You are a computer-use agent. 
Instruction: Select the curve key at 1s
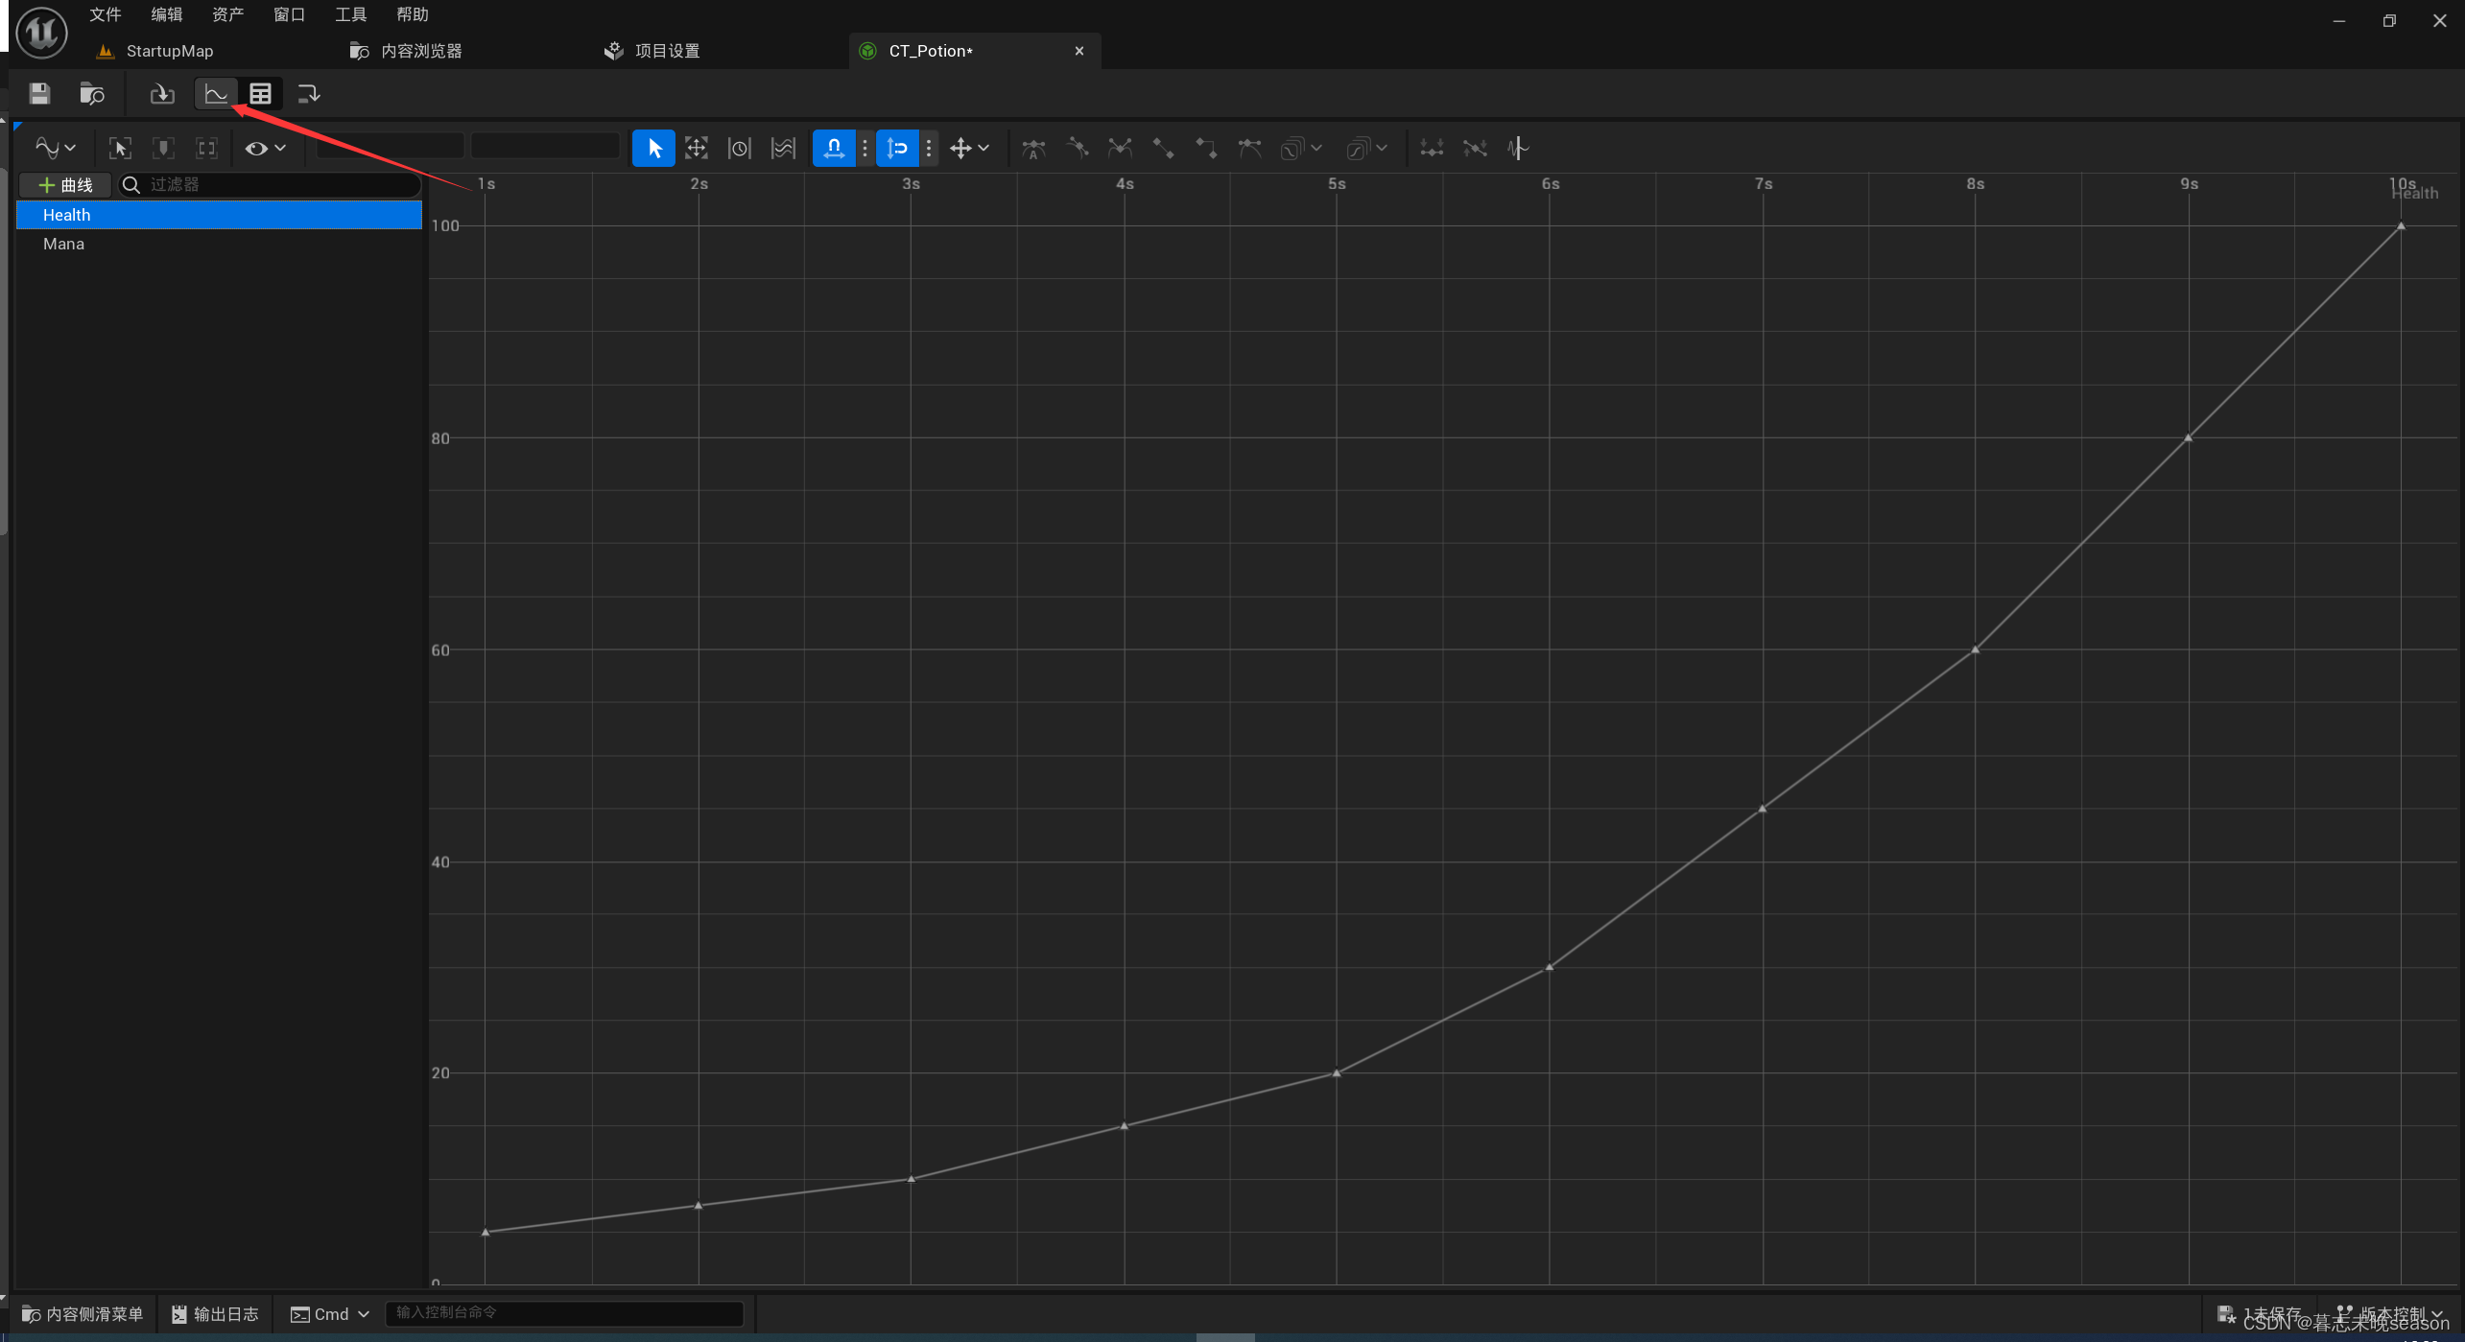click(x=486, y=1232)
